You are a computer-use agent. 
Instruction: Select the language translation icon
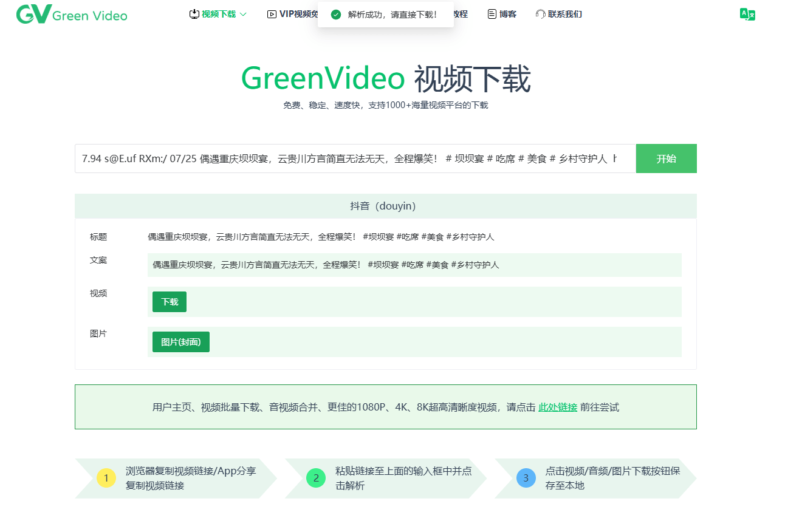click(748, 14)
